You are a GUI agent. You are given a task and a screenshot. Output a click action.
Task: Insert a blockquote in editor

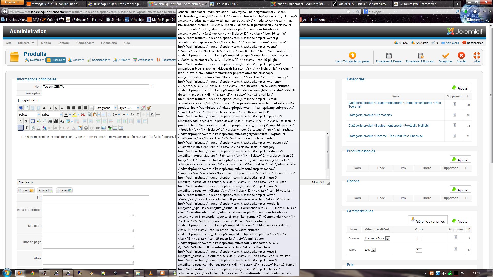92,108
